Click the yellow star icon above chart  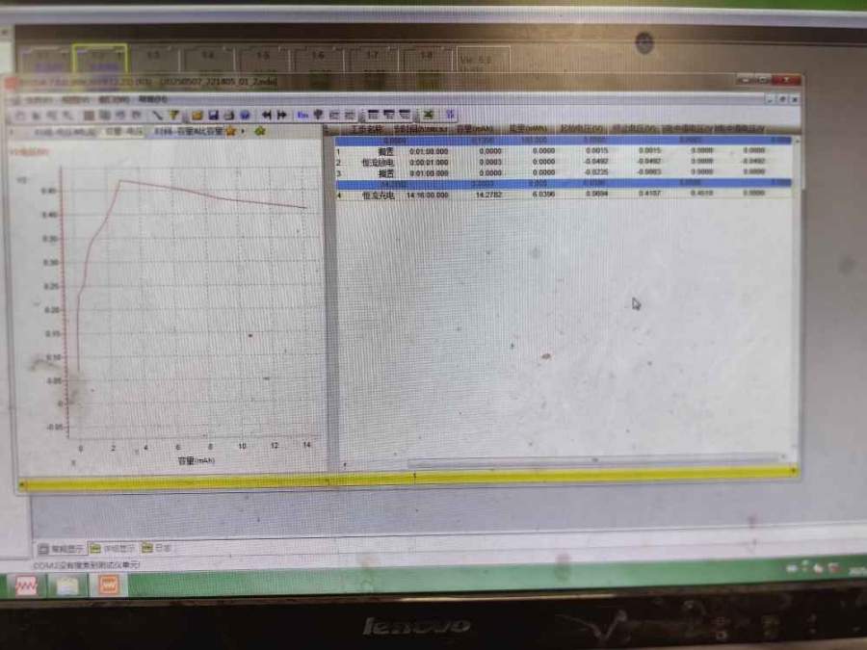pyautogui.click(x=231, y=131)
